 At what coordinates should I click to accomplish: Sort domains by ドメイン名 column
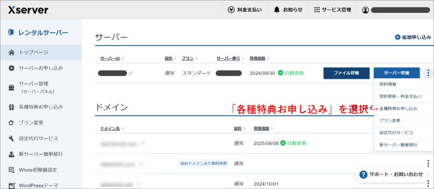pos(112,129)
